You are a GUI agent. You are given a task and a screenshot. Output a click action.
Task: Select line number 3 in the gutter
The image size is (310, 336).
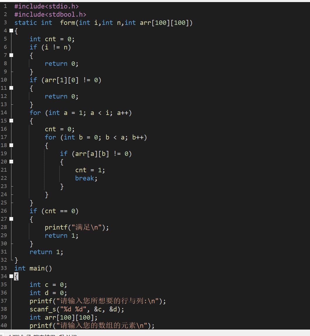[x=5, y=23]
